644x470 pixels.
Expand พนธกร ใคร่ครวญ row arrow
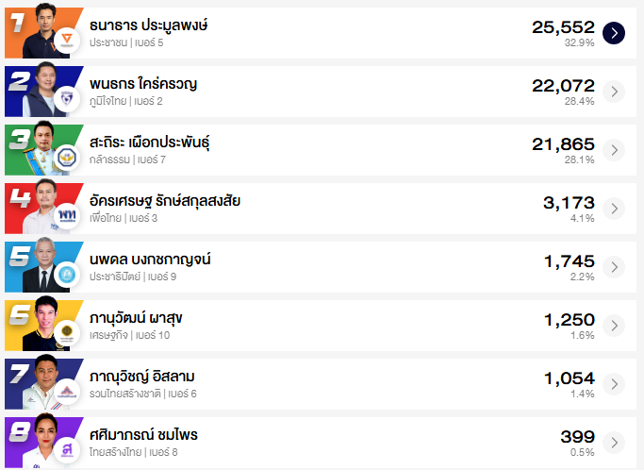point(614,92)
